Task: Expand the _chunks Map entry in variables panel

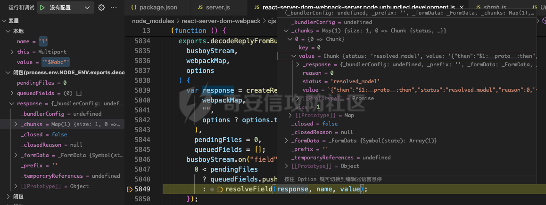Action: [16, 124]
